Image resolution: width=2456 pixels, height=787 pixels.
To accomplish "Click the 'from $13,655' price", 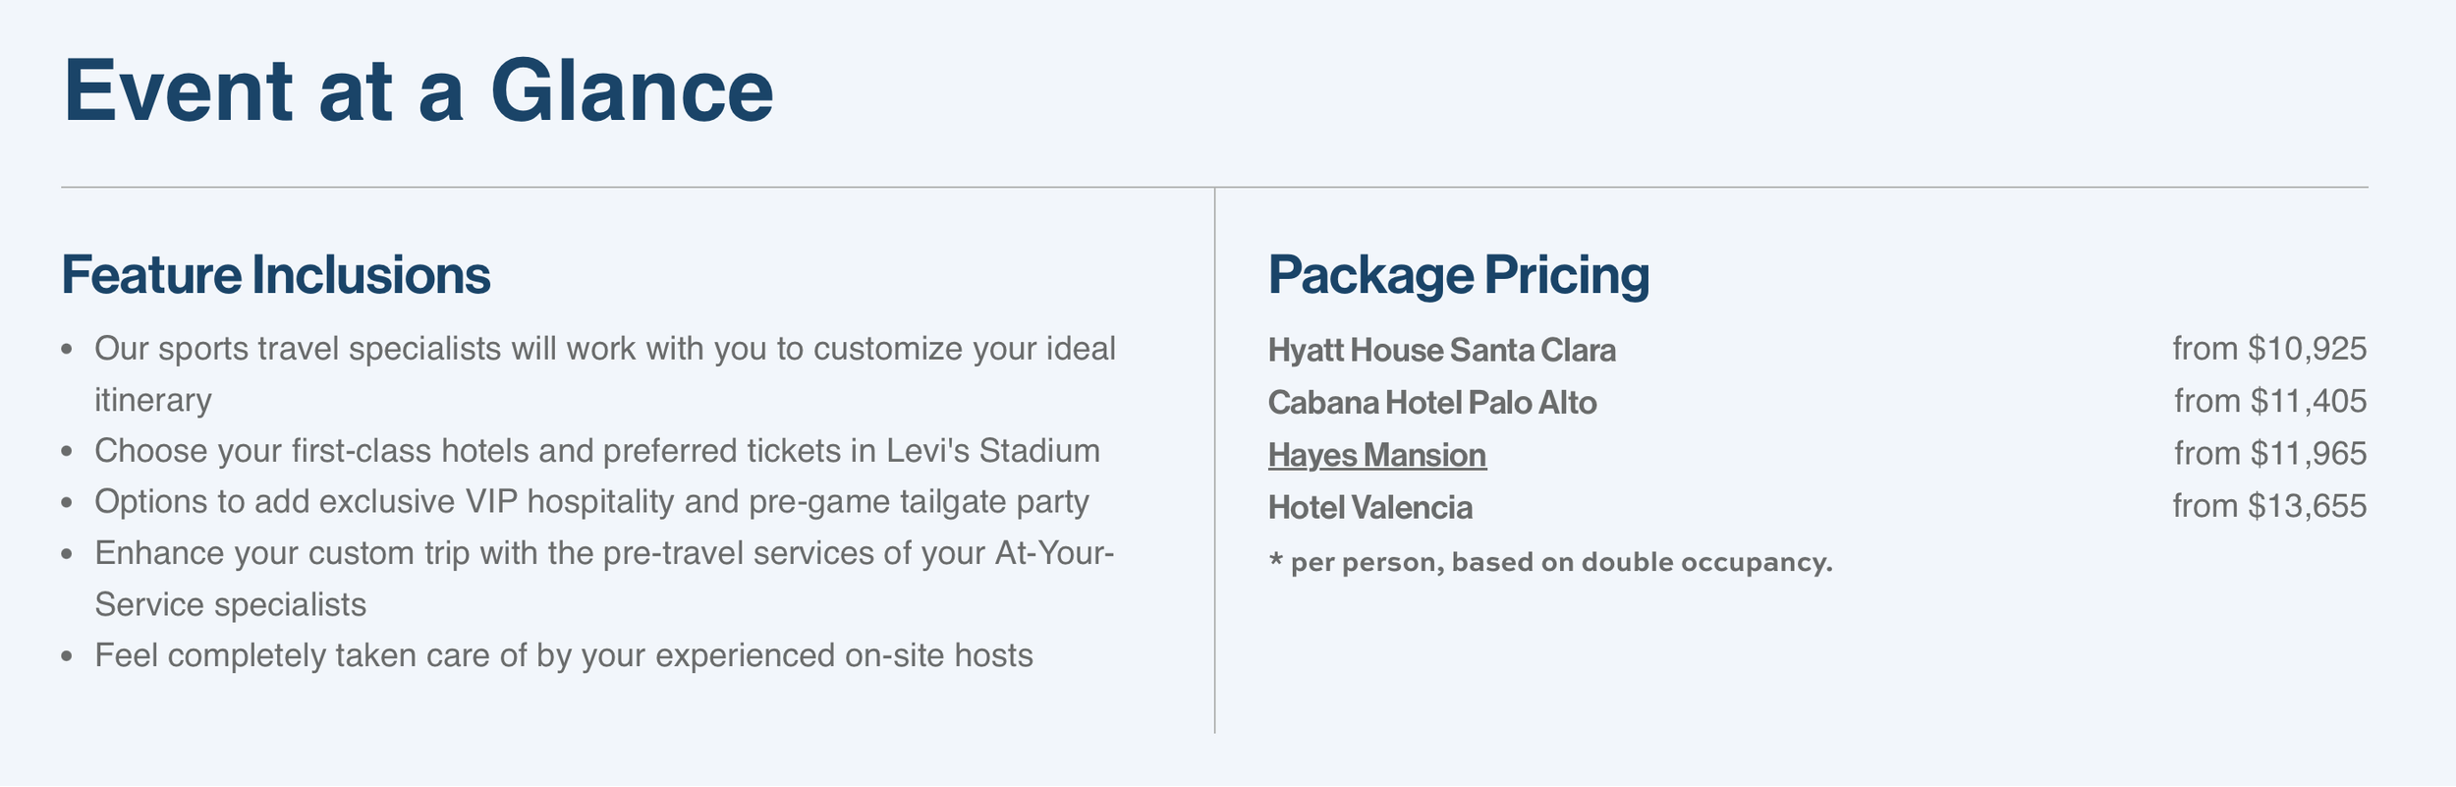I will (2268, 506).
